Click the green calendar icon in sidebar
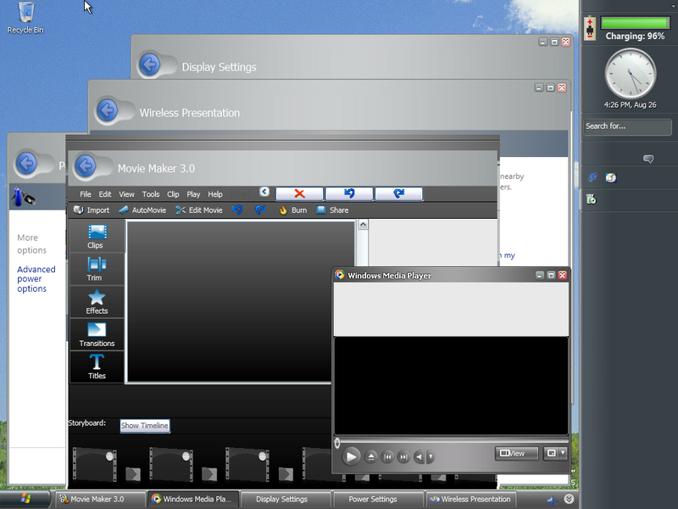 pos(591,199)
